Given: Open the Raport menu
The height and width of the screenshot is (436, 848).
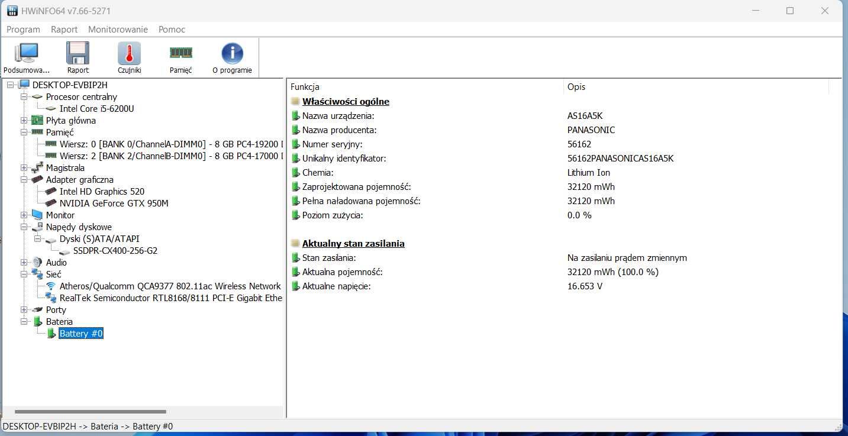Looking at the screenshot, I should pos(64,29).
